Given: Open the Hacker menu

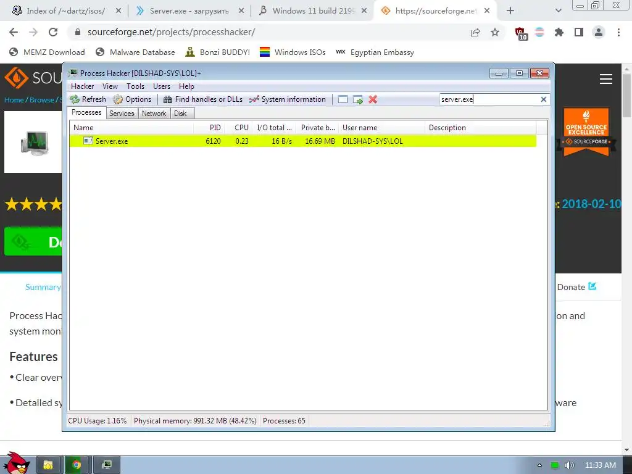Looking at the screenshot, I should pyautogui.click(x=82, y=86).
